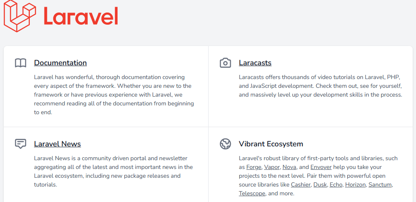Click the chat bubble icon beside Laravel News
The image size is (416, 202).
pos(21,144)
